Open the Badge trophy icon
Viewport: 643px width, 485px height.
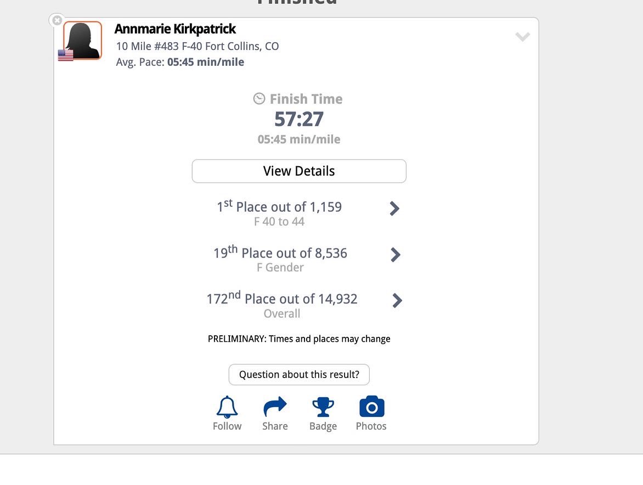pyautogui.click(x=323, y=407)
